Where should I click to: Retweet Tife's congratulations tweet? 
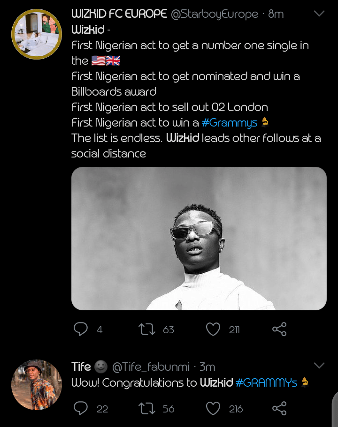147,409
